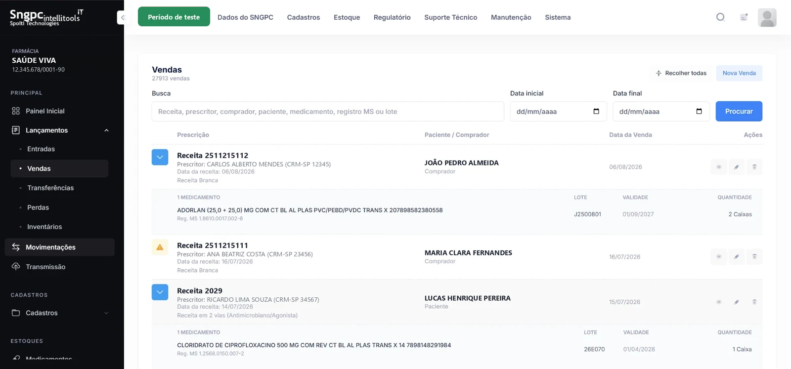The width and height of the screenshot is (791, 369).
Task: Click Recolher todas to collapse all sales
Action: [x=681, y=73]
